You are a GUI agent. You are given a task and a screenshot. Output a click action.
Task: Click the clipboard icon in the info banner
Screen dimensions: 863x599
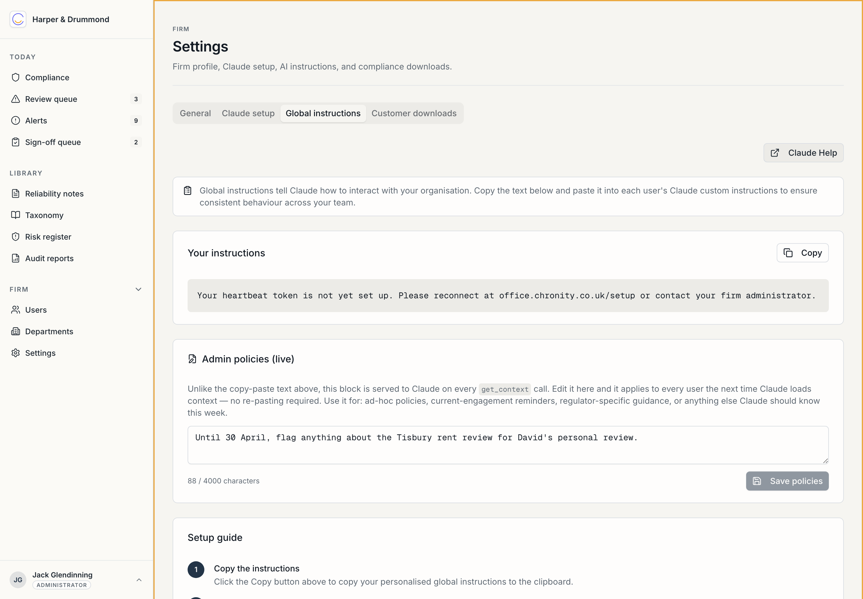click(187, 191)
